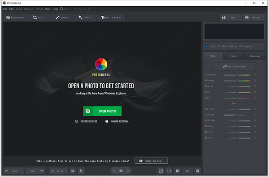Click the Whites slider handle
The height and width of the screenshot is (177, 269).
point(237,132)
